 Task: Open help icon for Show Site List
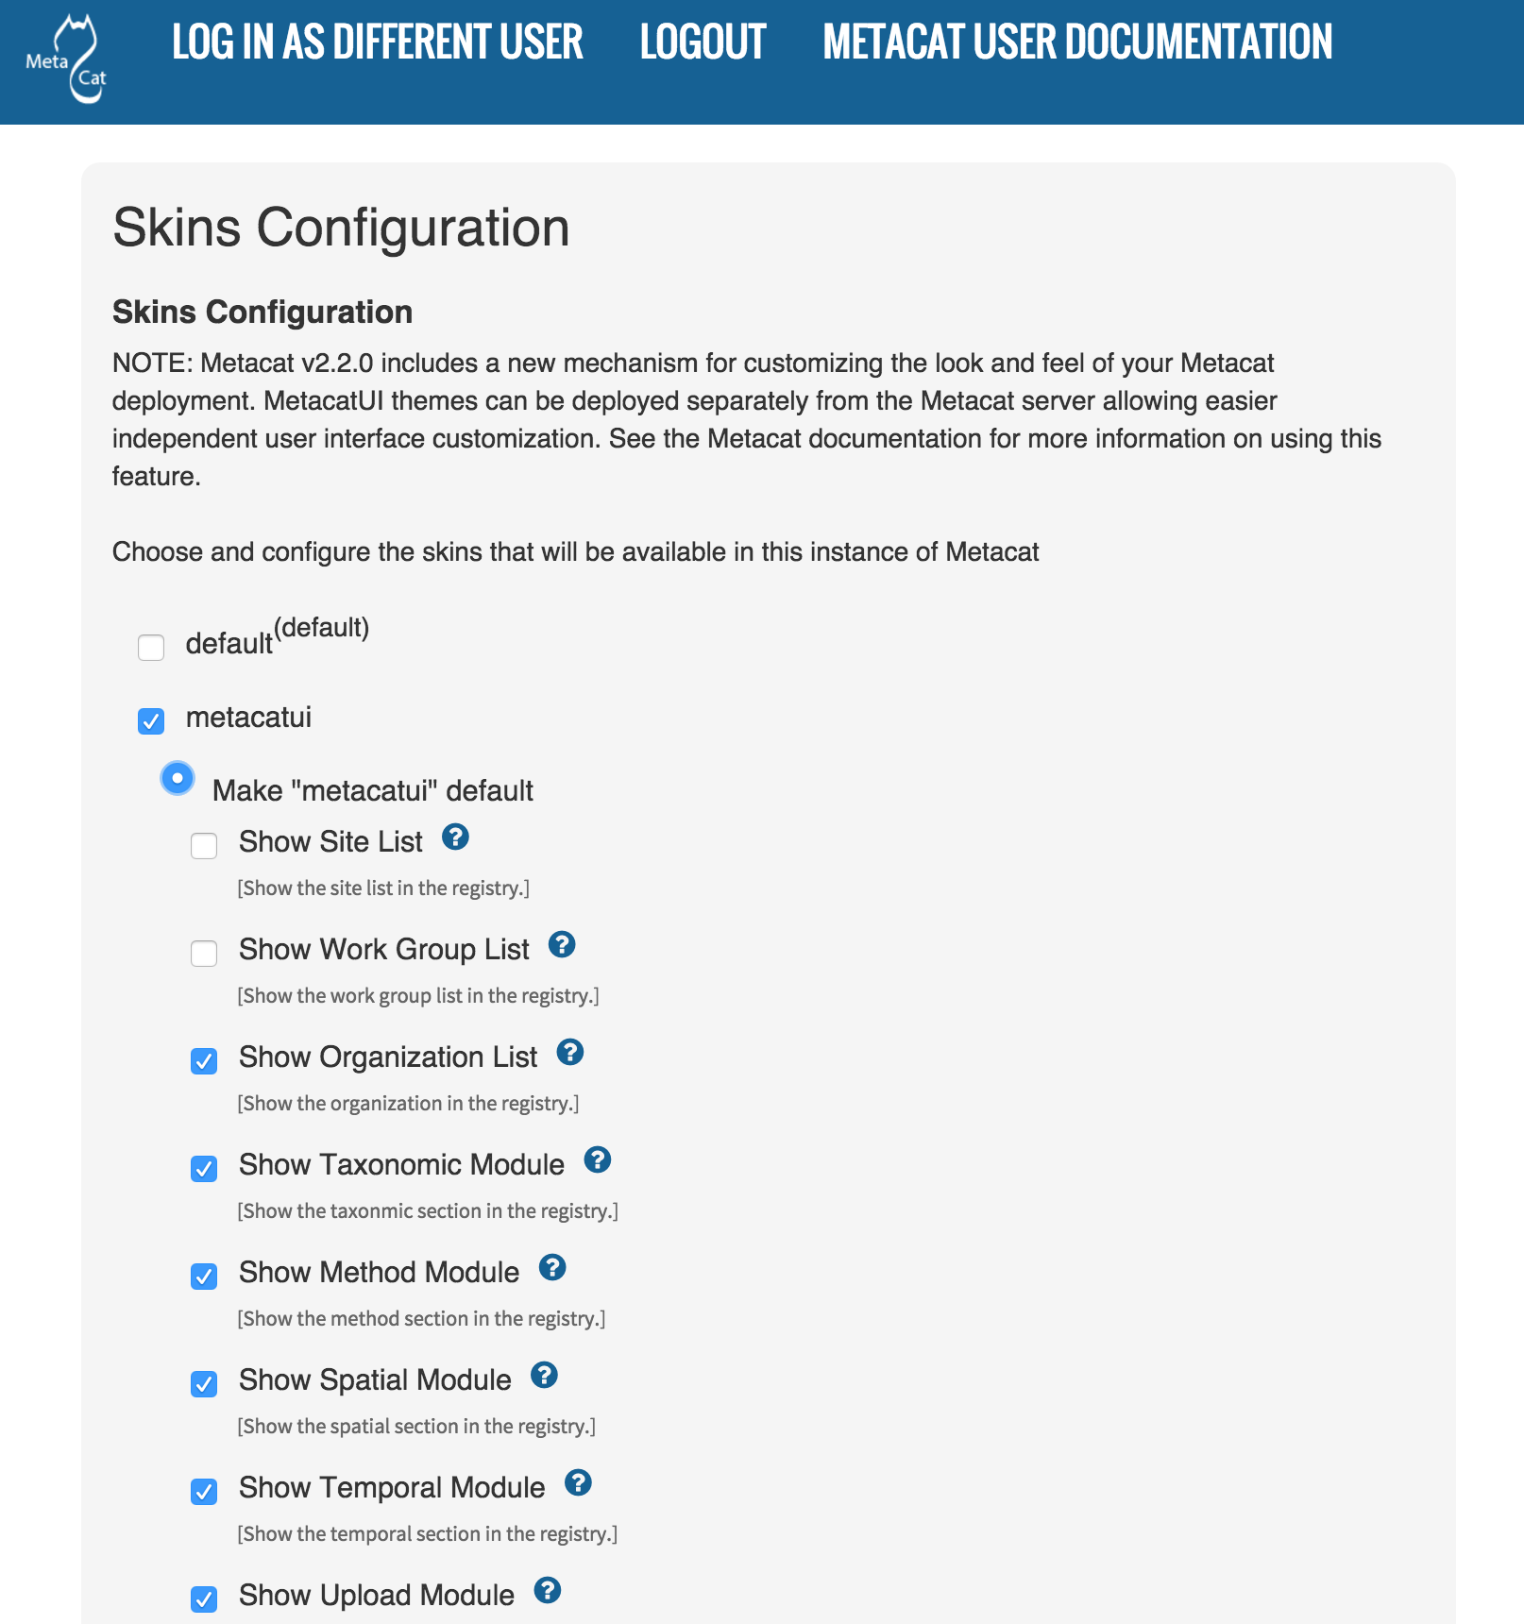(456, 837)
